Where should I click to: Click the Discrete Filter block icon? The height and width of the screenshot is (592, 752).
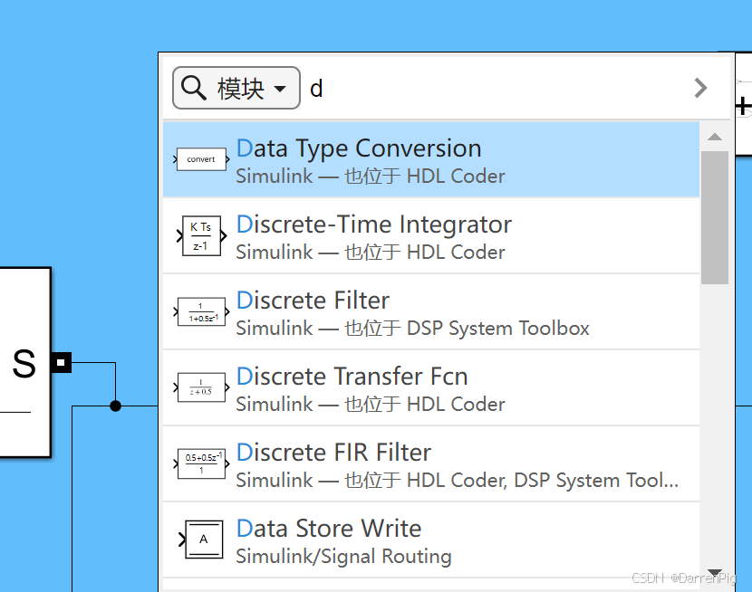200,311
